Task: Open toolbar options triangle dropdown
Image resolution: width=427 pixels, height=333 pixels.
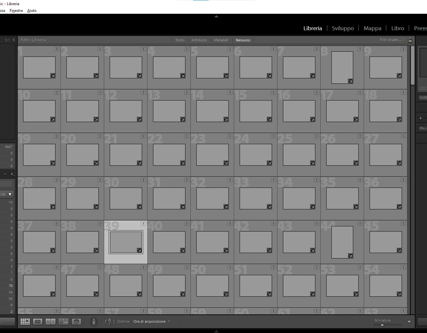Action: 409,322
